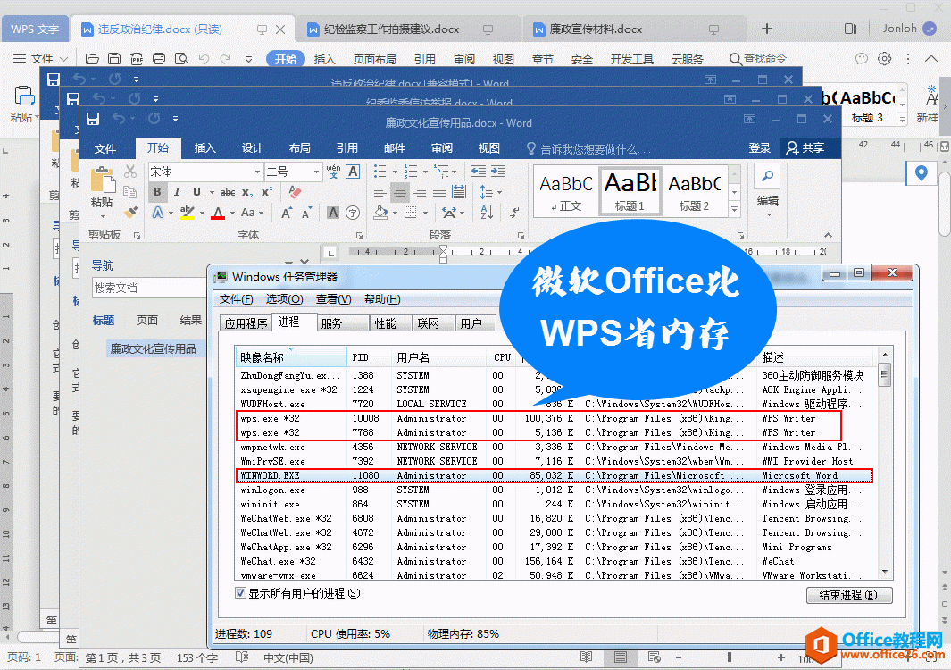Click the Format Painter brush icon
951x670 pixels.
[130, 212]
